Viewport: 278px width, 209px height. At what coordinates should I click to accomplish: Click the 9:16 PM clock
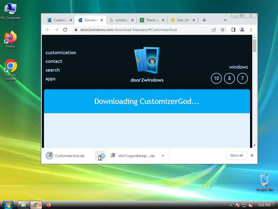pos(264,205)
